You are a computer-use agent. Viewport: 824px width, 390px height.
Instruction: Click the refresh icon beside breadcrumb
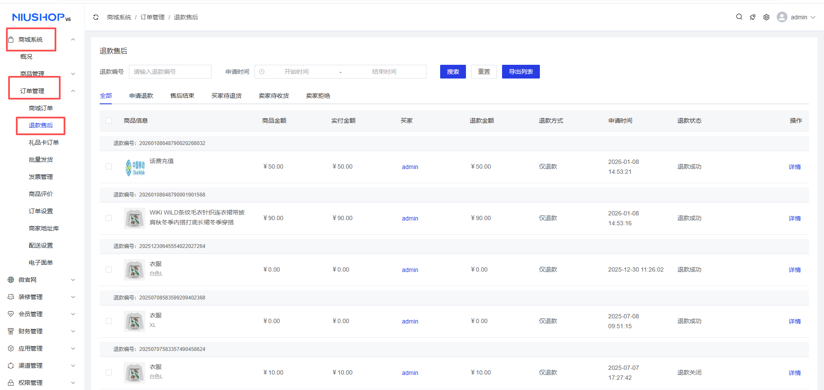click(96, 17)
